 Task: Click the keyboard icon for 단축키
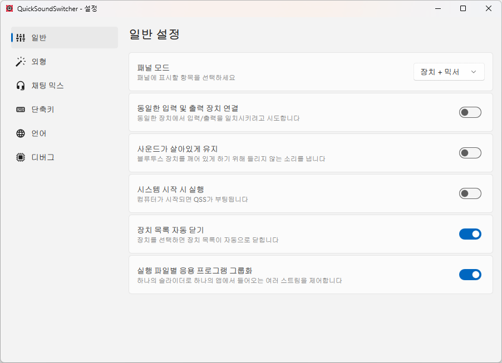(21, 110)
